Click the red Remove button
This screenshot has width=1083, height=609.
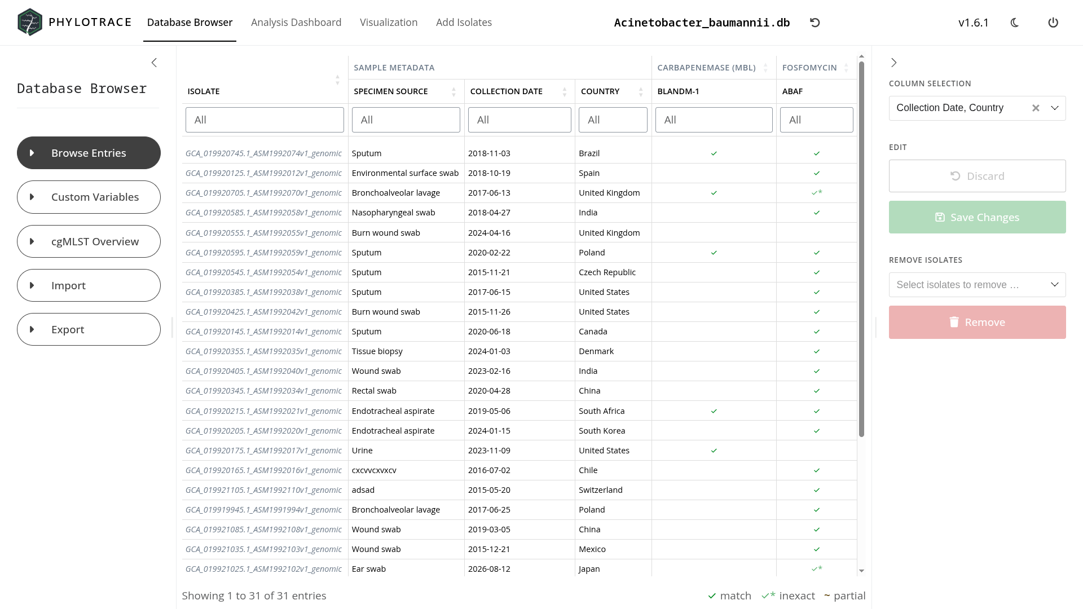point(977,323)
